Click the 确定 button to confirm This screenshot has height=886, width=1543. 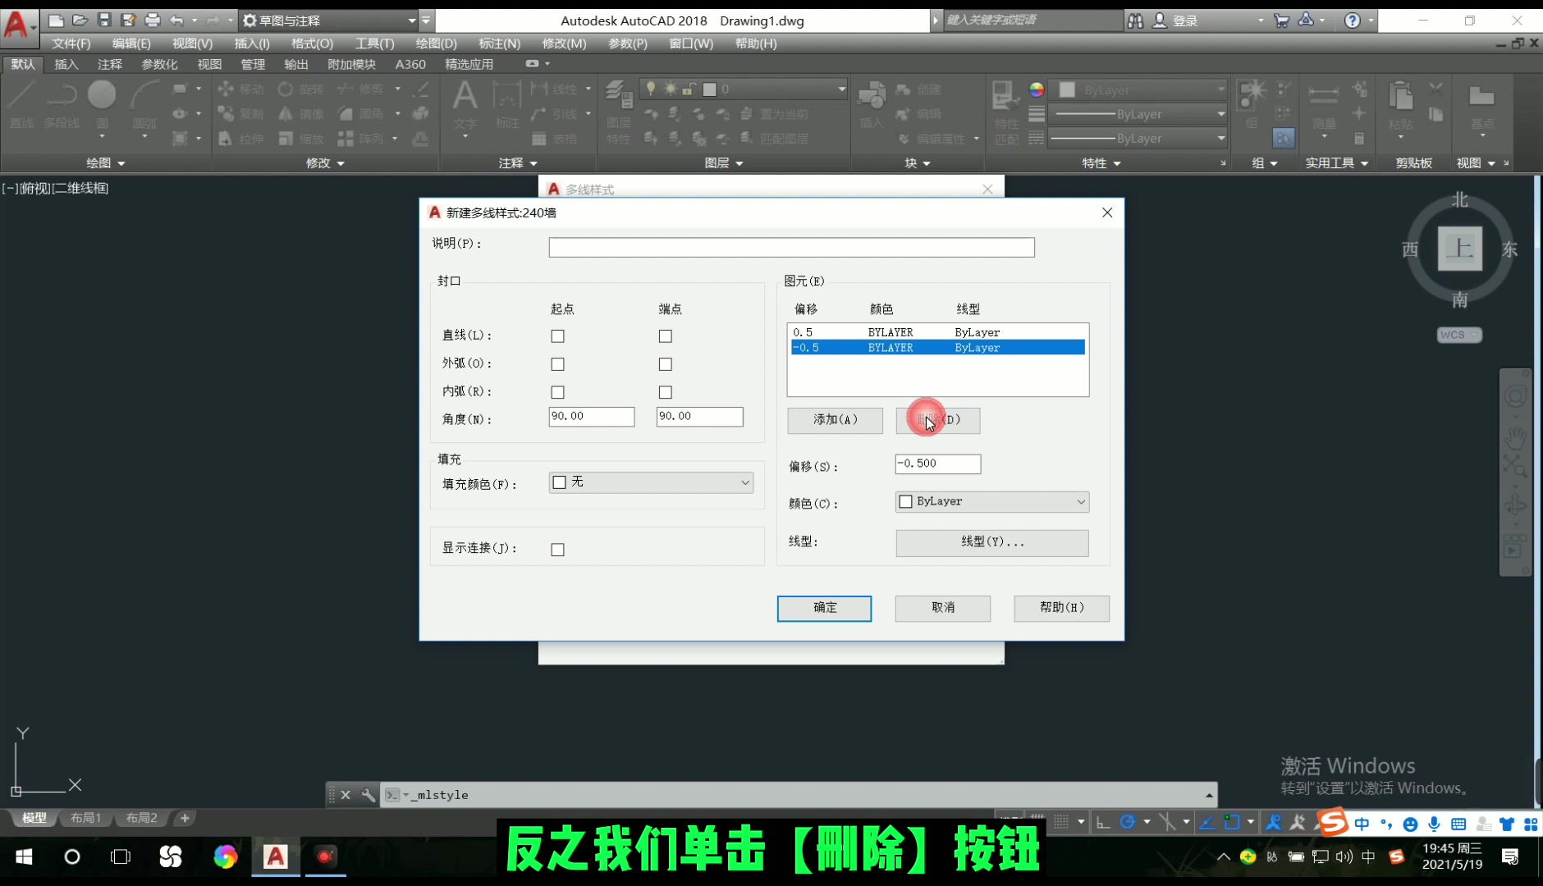[823, 608]
